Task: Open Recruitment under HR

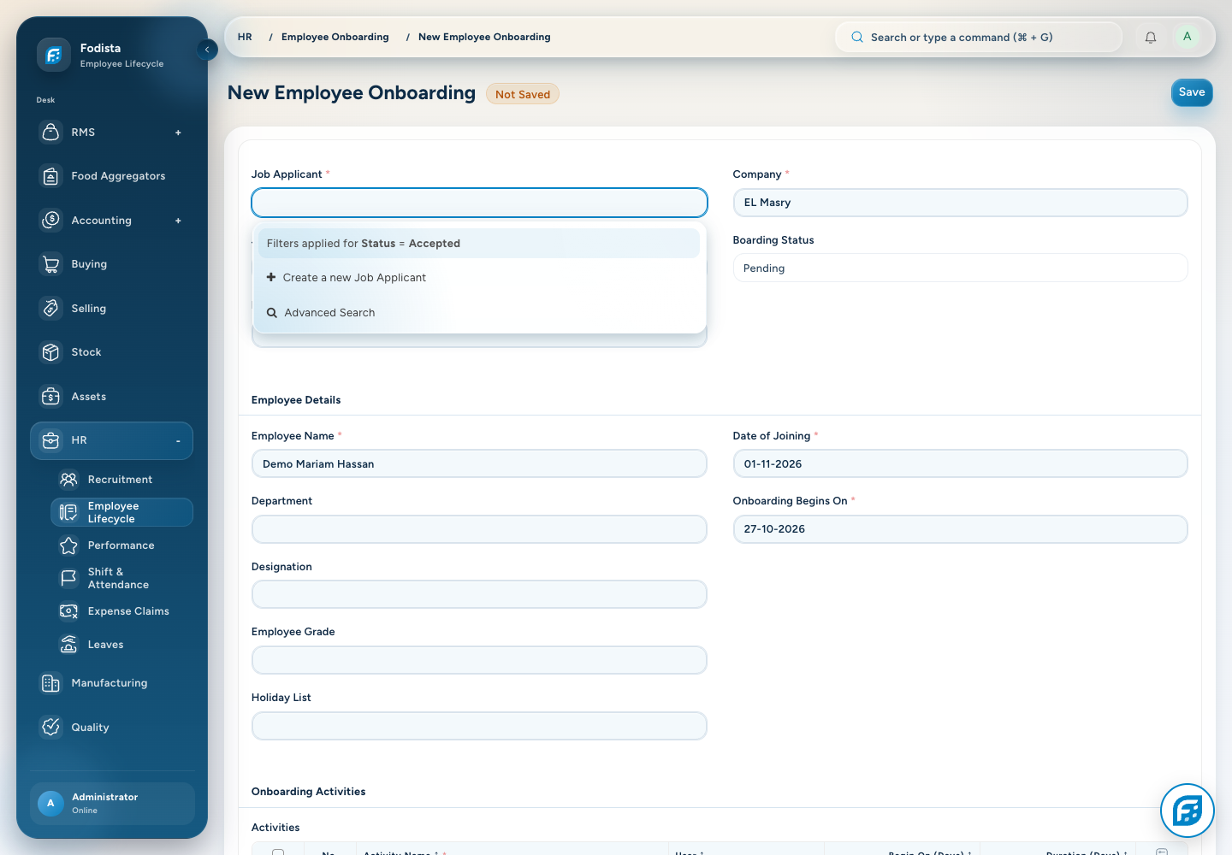Action: tap(120, 480)
